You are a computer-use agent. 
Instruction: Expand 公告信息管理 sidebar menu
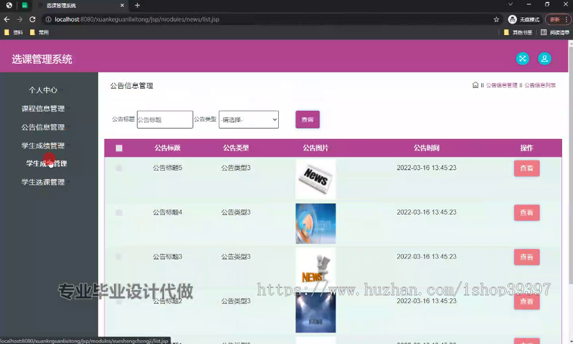[x=43, y=127]
